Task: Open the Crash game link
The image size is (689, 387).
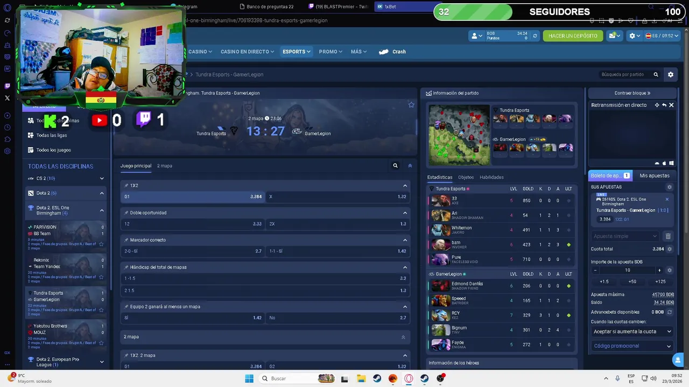Action: point(392,52)
